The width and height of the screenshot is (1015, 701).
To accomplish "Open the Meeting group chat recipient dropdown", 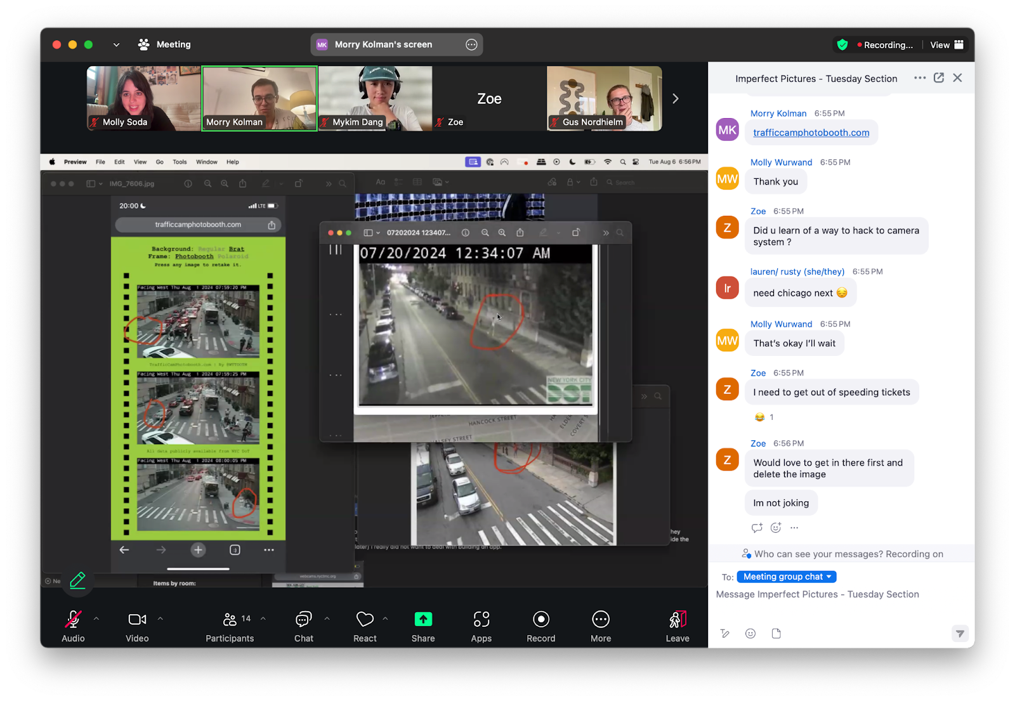I will pos(787,577).
